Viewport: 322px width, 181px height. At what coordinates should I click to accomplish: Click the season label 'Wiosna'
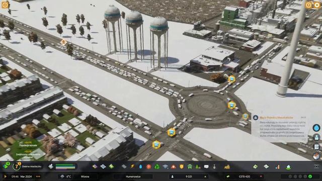[x=85, y=176]
